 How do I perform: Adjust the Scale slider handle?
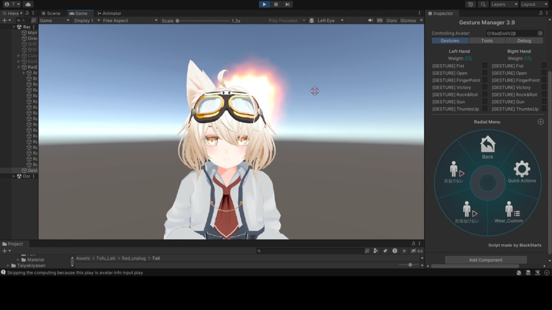click(x=177, y=21)
